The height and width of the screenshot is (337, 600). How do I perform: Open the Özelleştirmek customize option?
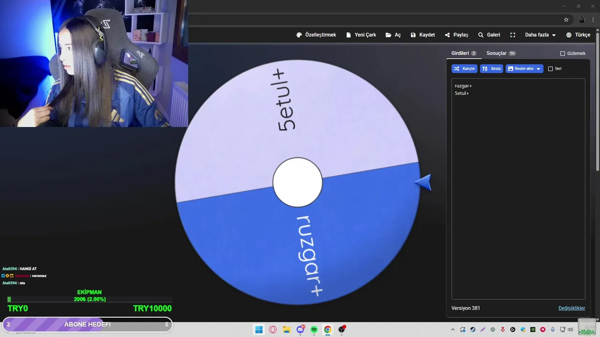tap(316, 35)
